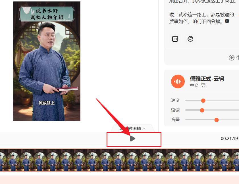
Task: Click the 00:21:19 timecode
Action: click(229, 139)
